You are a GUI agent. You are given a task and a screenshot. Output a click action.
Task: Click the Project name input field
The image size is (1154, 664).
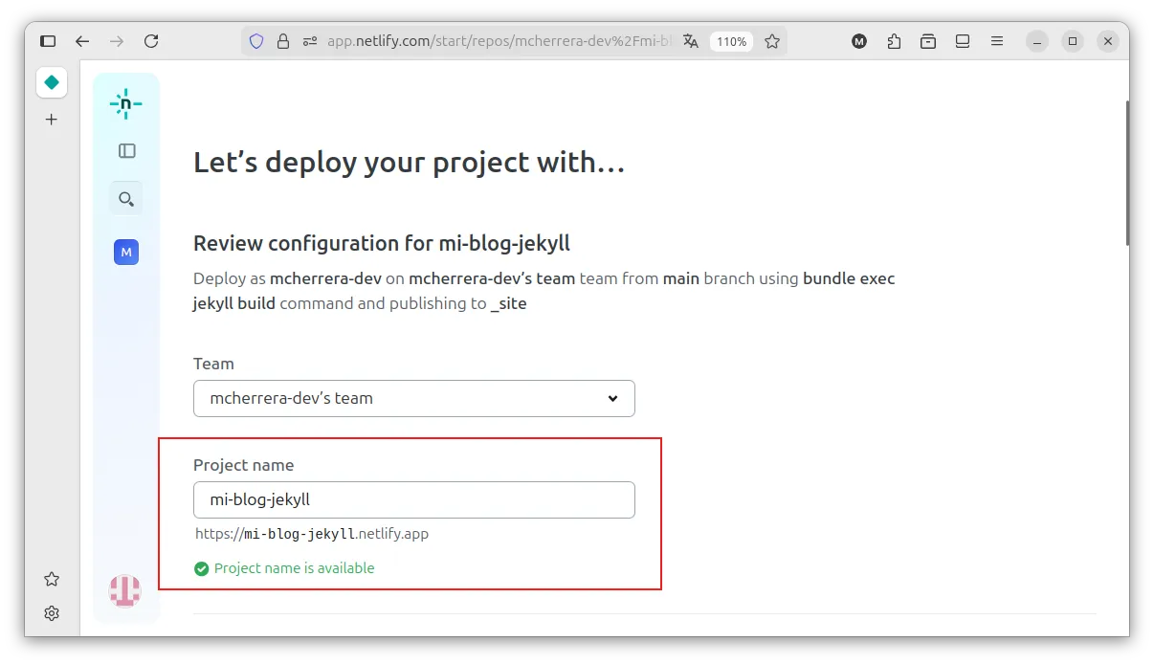(413, 499)
